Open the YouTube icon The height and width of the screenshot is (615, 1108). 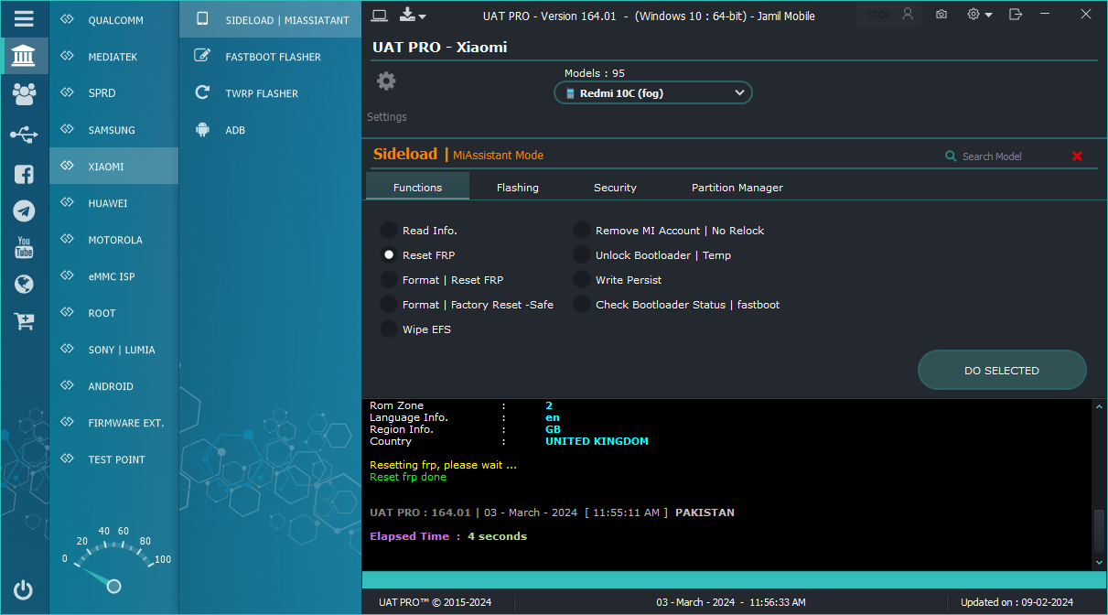point(24,247)
